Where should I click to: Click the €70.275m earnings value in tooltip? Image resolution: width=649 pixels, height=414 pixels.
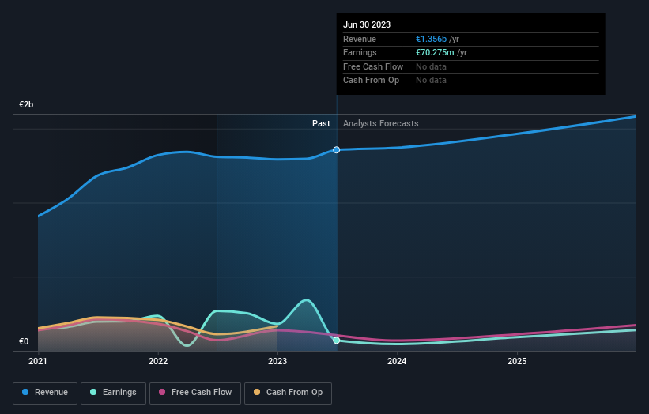coord(435,52)
